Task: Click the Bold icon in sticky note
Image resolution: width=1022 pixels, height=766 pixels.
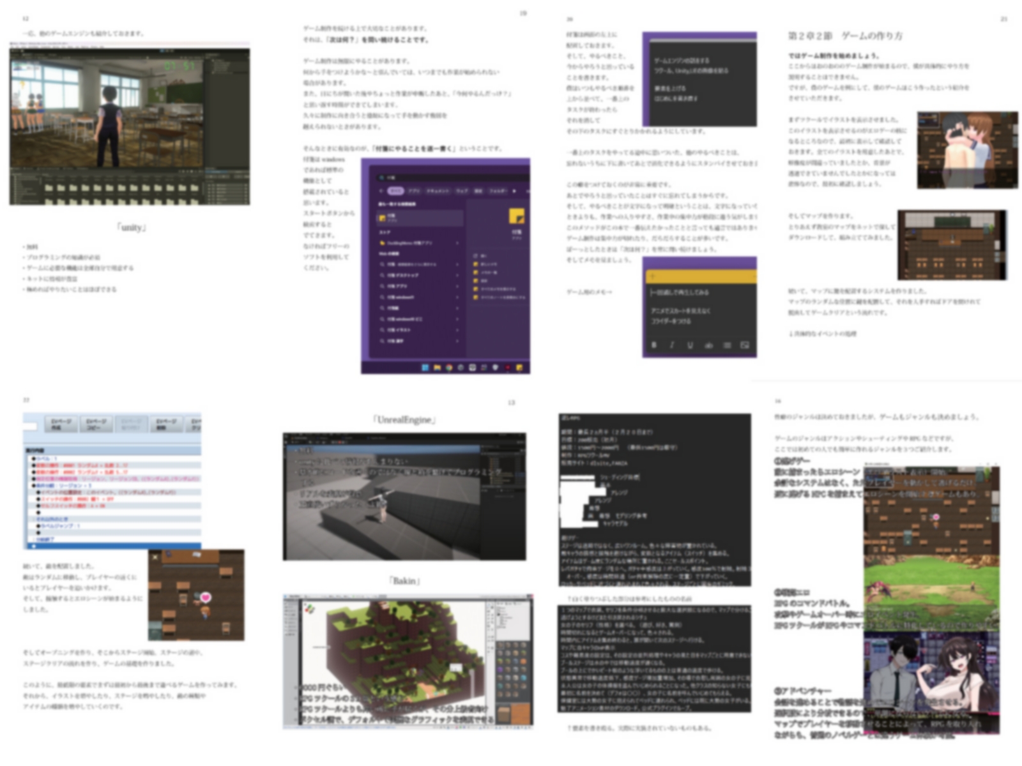Action: 653,345
